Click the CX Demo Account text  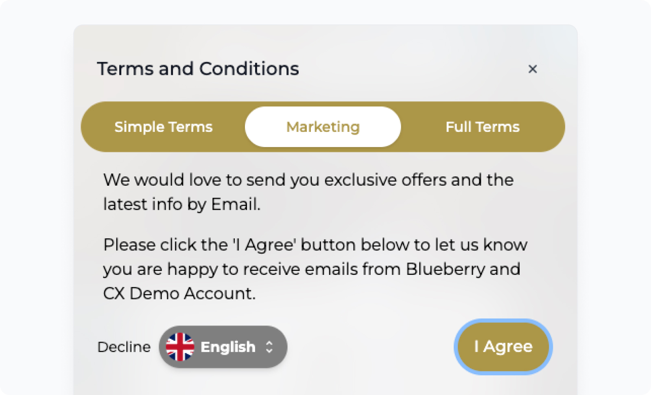[179, 293]
